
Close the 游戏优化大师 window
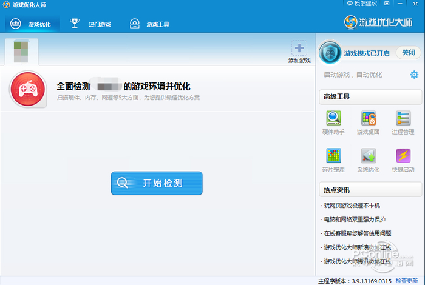pyautogui.click(x=415, y=4)
